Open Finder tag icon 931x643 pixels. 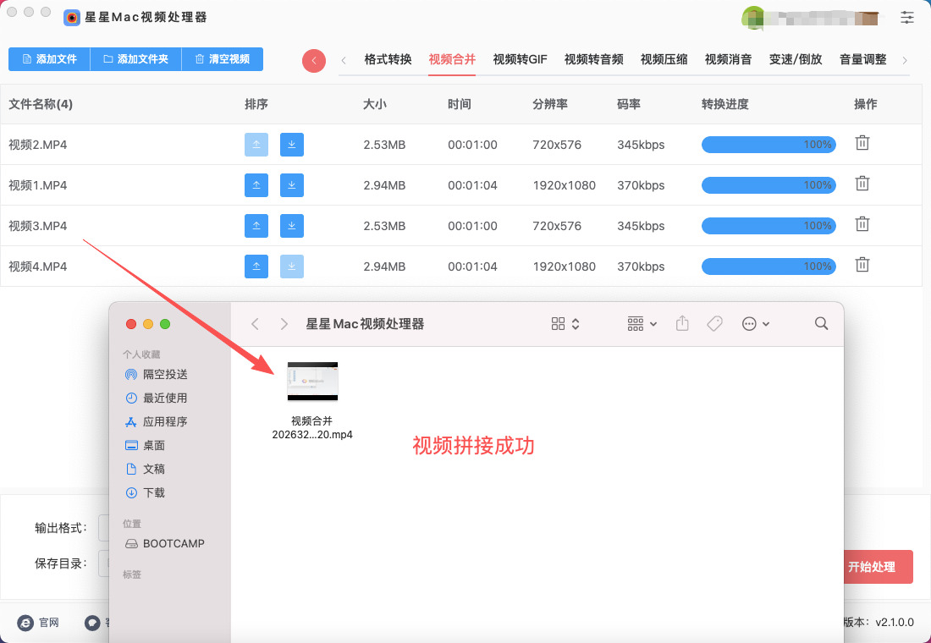point(714,323)
